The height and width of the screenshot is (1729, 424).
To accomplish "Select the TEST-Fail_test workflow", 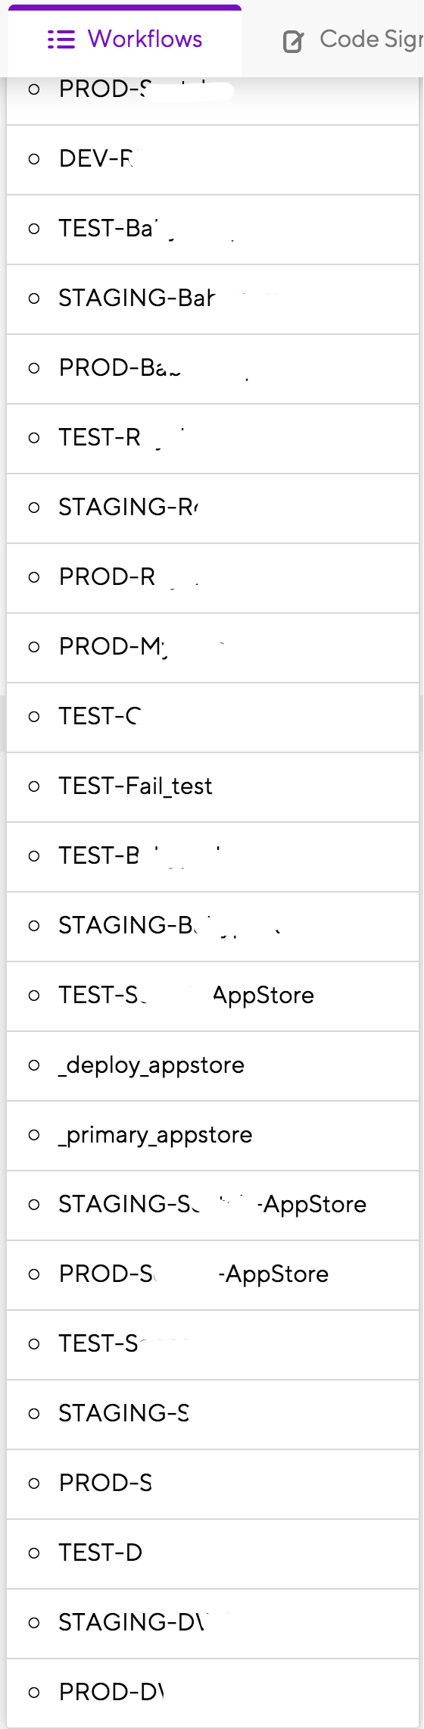I will [213, 787].
